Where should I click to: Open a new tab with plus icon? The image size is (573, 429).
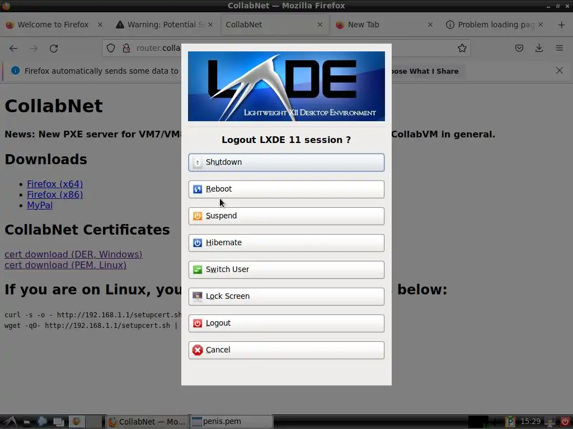561,25
